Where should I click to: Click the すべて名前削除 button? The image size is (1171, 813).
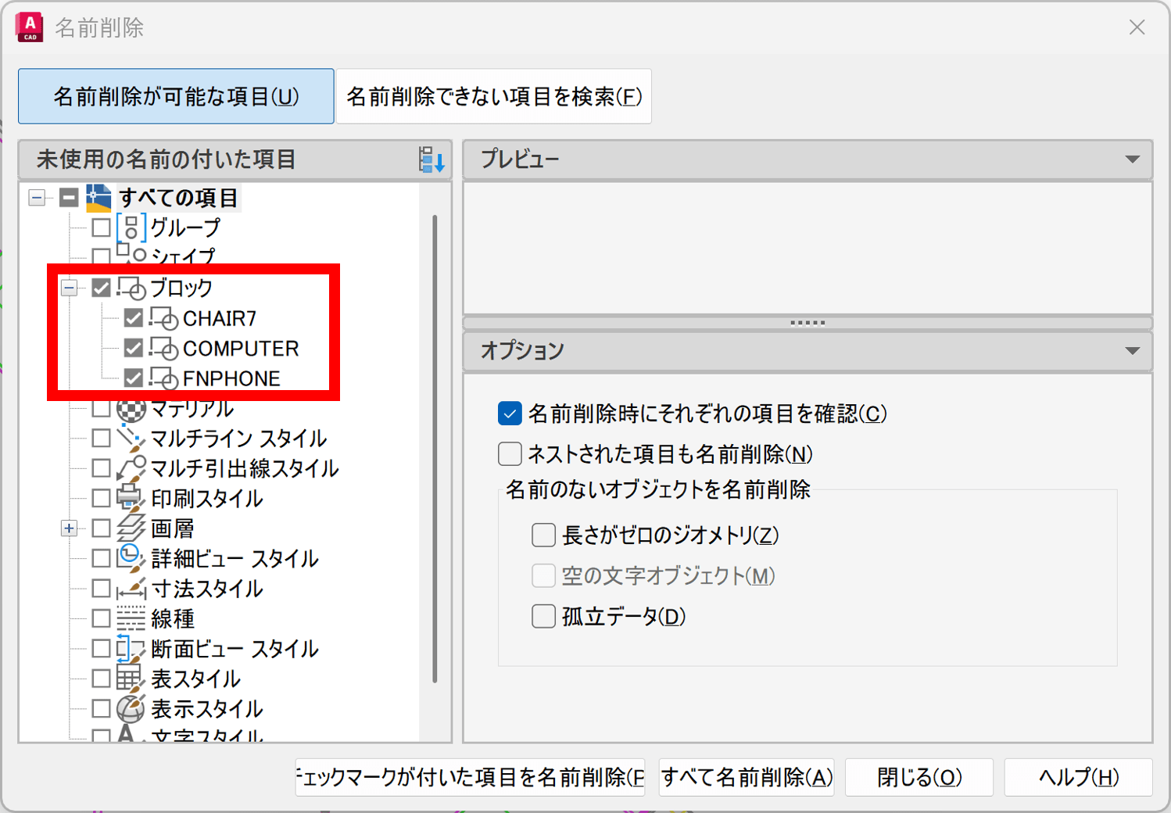[746, 777]
